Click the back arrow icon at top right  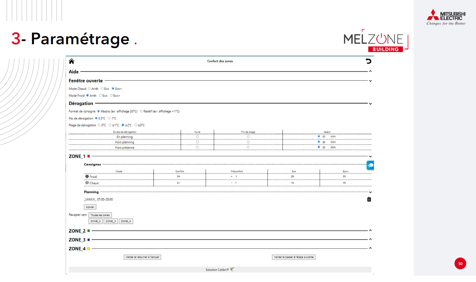[x=368, y=61]
